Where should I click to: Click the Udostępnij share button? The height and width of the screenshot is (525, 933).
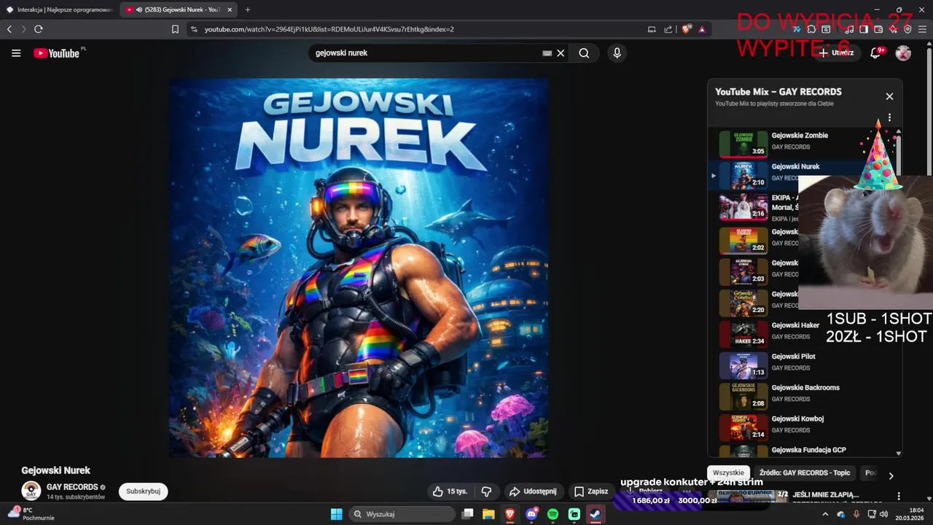pos(533,491)
